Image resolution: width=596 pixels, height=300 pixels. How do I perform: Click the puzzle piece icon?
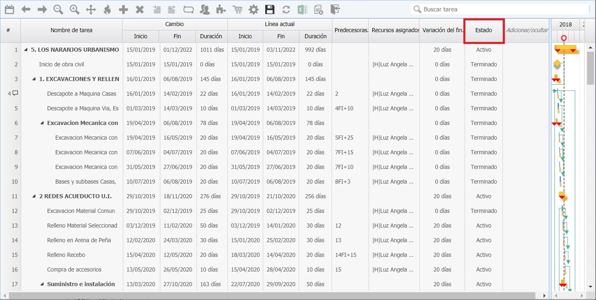(221, 9)
